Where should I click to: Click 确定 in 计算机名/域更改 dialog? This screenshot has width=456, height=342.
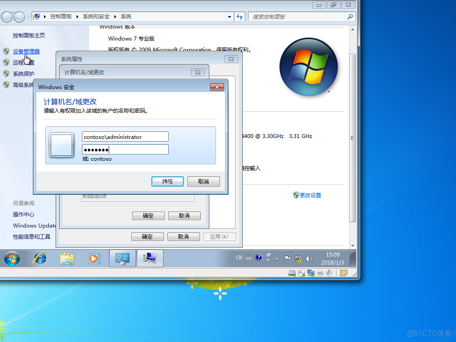pos(148,216)
